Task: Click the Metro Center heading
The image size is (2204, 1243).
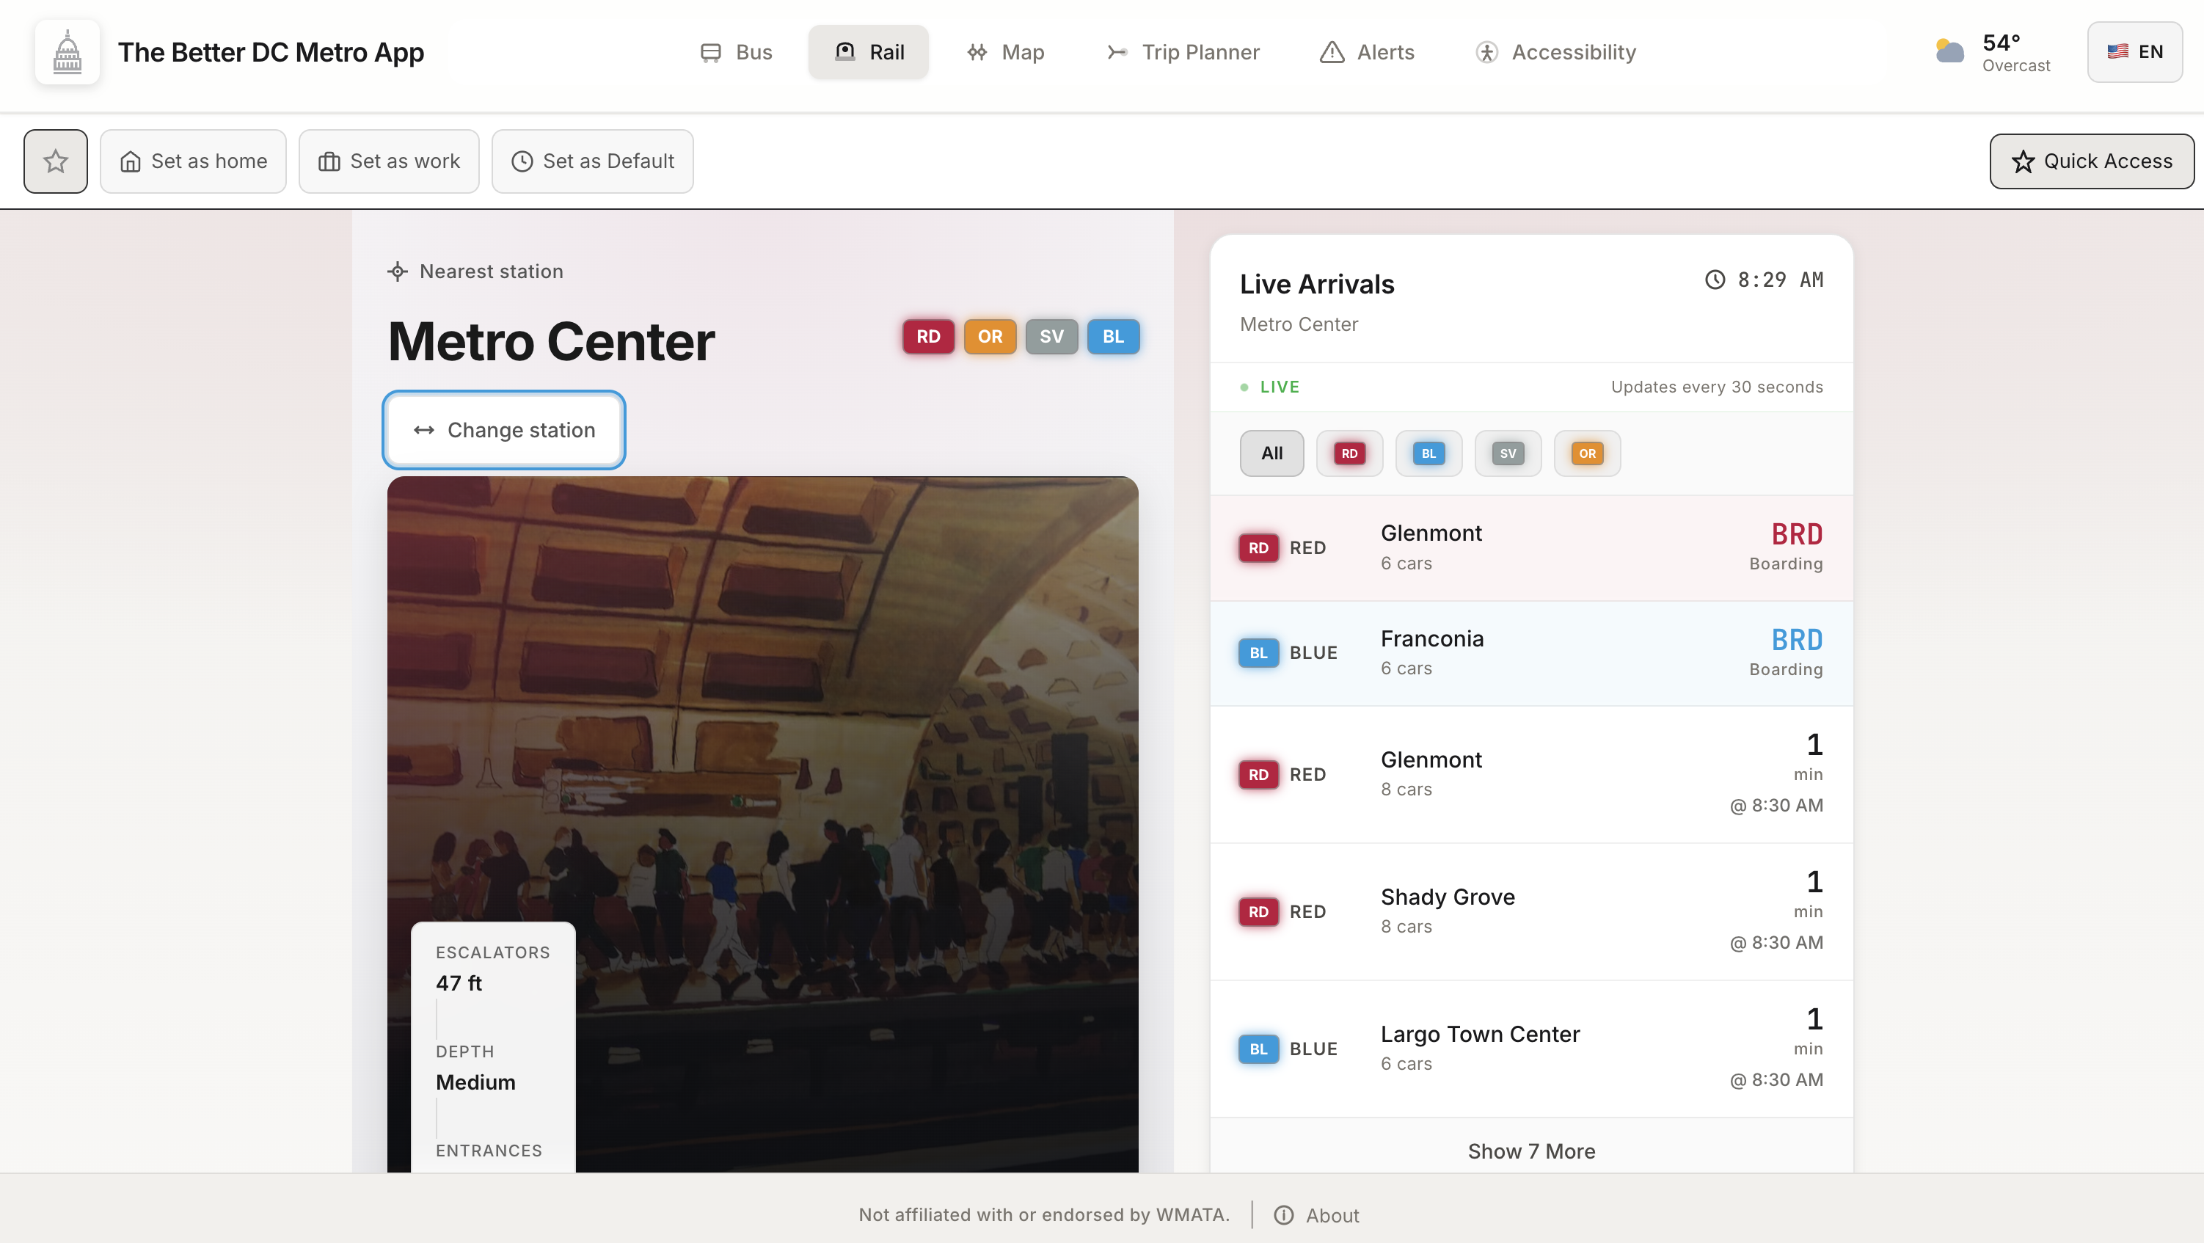Action: click(x=551, y=341)
